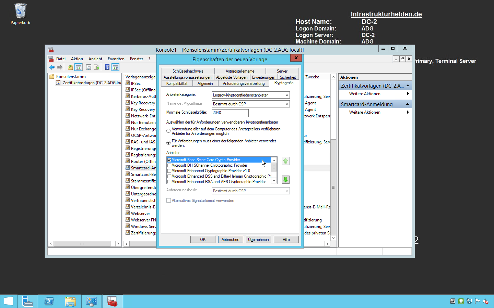Select the MMC toolbox taskbar icon
Image resolution: width=494 pixels, height=308 pixels.
(113, 301)
